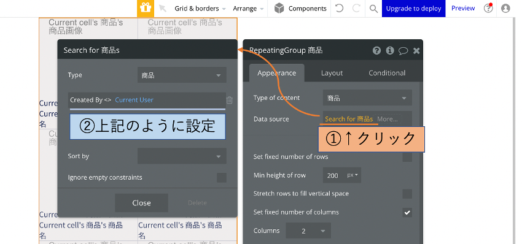The height and width of the screenshot is (244, 522).
Task: Open the Arrange menu
Action: click(248, 9)
